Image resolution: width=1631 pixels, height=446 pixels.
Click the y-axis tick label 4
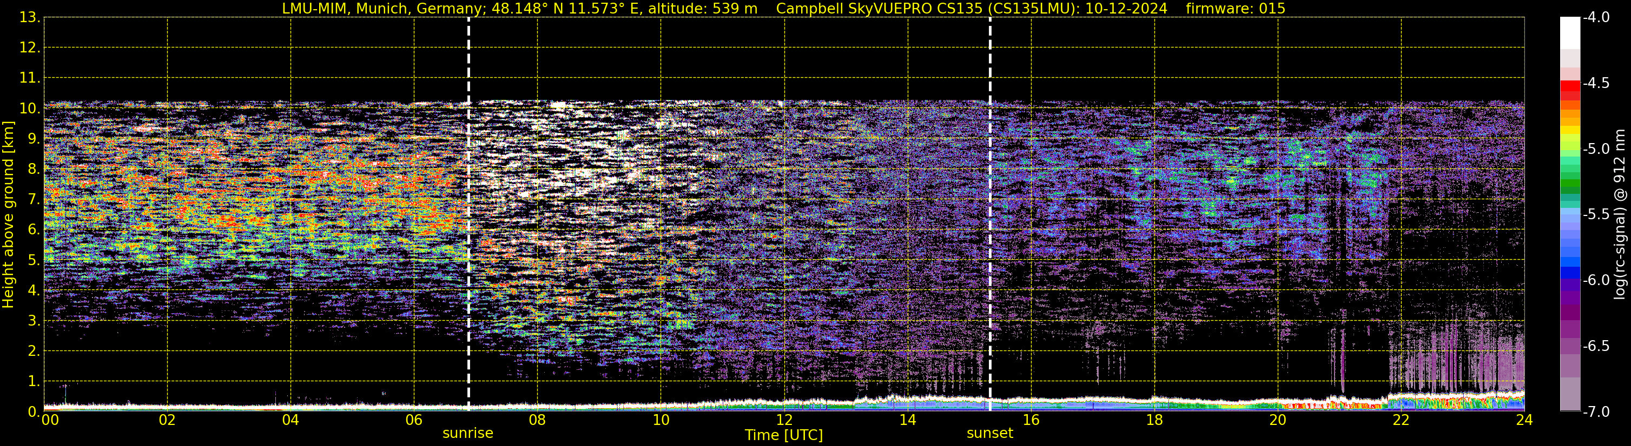[x=33, y=290]
